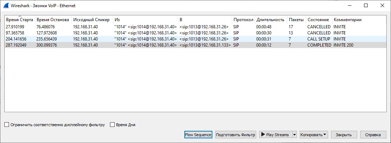391x143 pixels.
Task: Click Подготовить Фильтр button
Action: click(x=236, y=135)
